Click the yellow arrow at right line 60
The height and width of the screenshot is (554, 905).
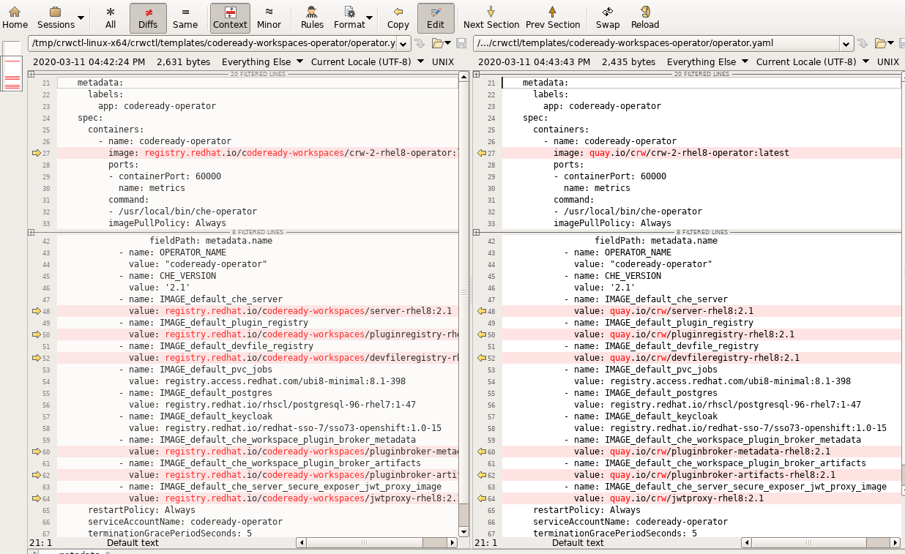tap(482, 452)
